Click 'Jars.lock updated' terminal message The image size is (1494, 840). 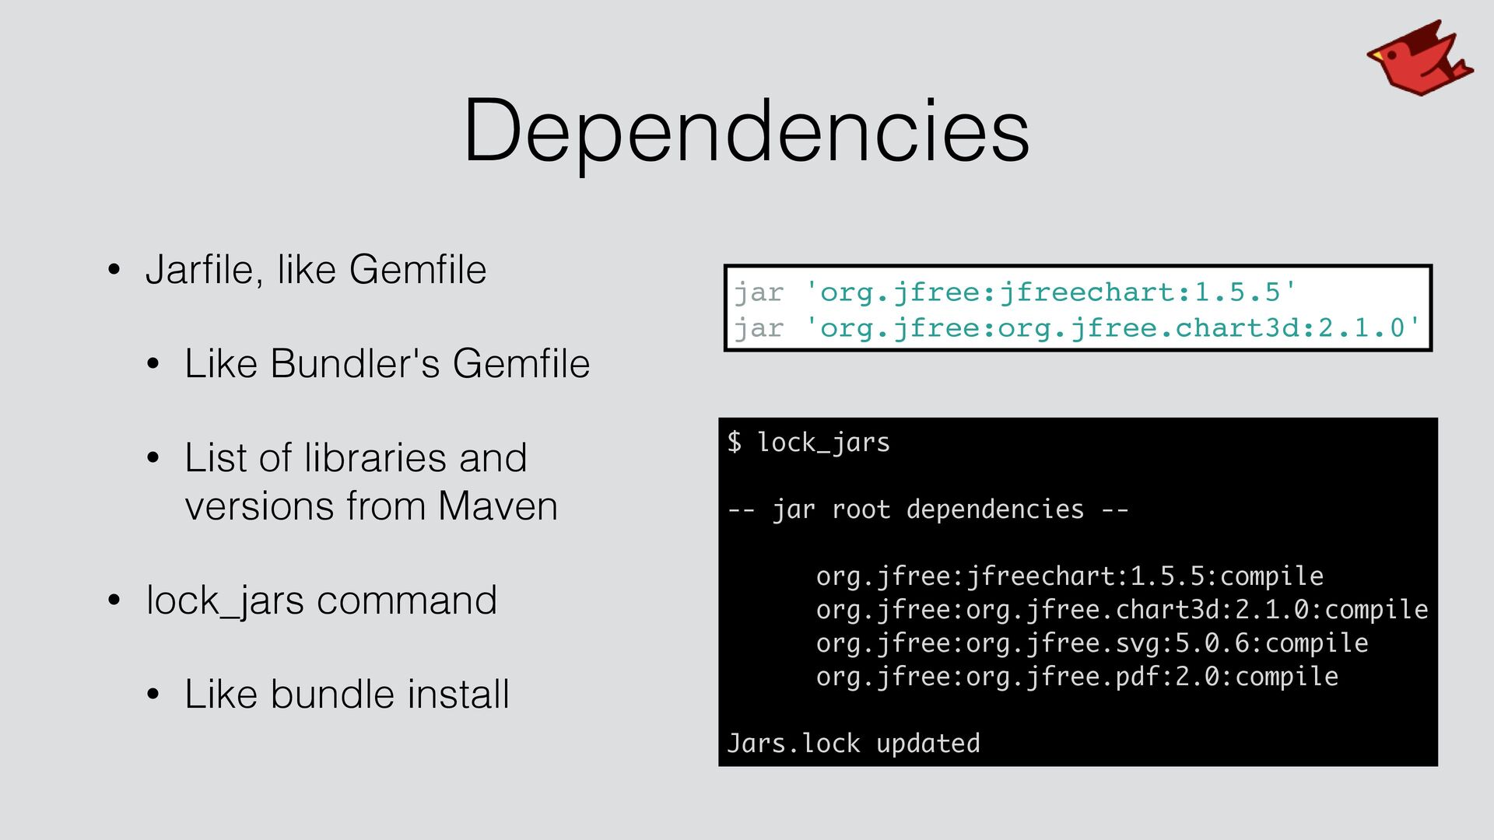(853, 744)
